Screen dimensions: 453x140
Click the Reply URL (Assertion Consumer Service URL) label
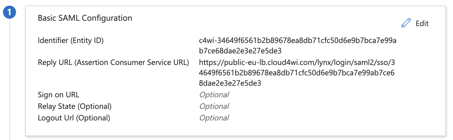pyautogui.click(x=113, y=63)
